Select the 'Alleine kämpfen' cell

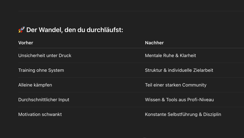point(35,85)
